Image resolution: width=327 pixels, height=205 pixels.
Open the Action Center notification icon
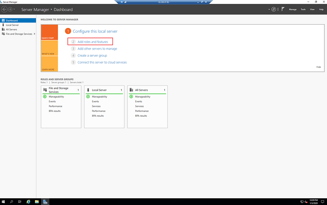tap(323, 202)
